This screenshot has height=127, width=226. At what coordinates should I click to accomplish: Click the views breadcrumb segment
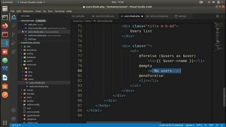88,21
